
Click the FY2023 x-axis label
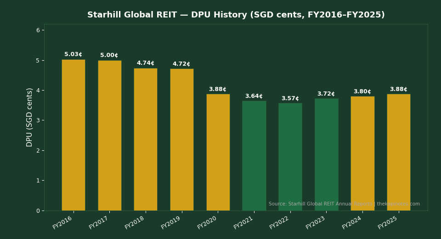(x=316, y=222)
